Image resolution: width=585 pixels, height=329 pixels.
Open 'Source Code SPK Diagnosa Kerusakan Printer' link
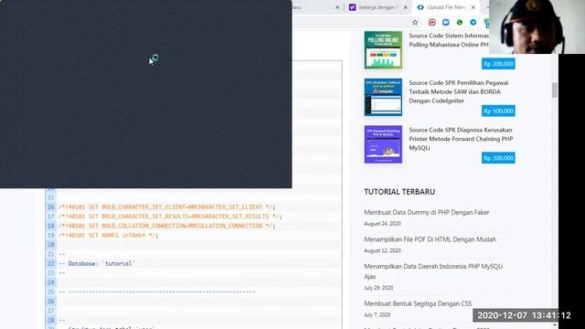(461, 139)
